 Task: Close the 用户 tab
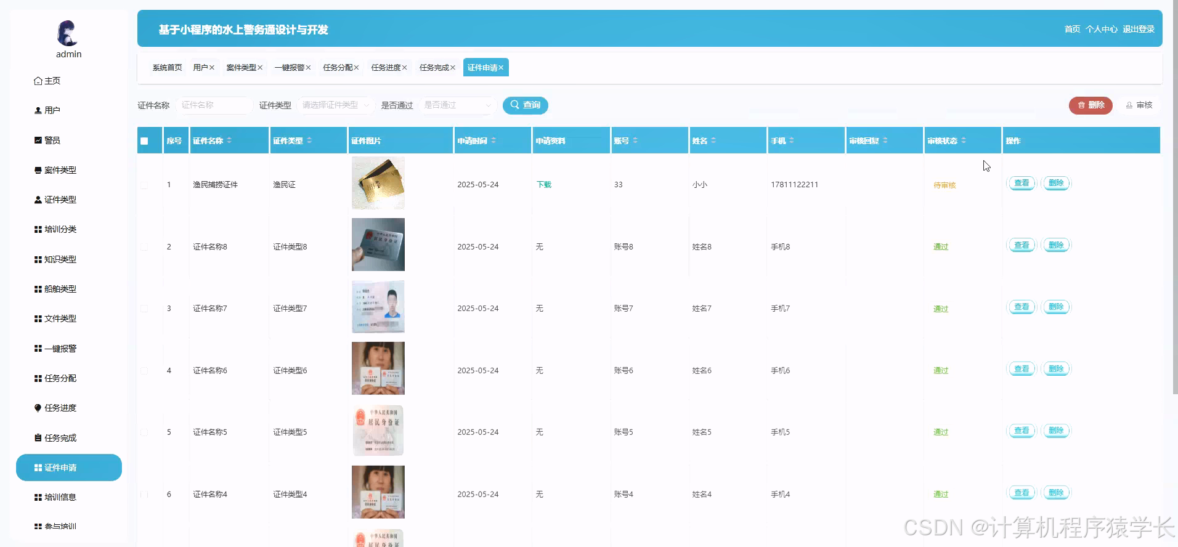212,68
